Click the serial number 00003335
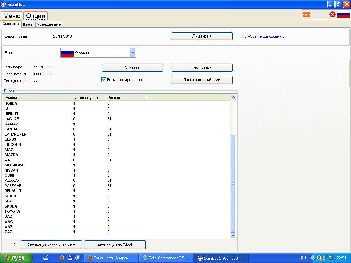Screen dimensions: 351x263 [42, 74]
